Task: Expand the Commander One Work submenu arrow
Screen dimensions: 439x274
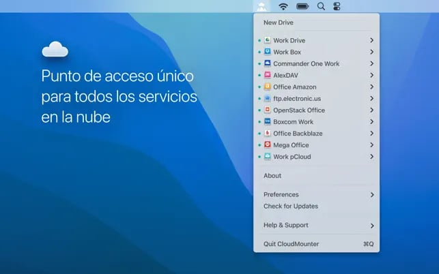Action: (x=371, y=64)
